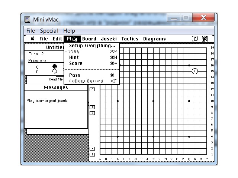238x178 pixels.
Task: Click the Prisoners label
Action: 37,60
